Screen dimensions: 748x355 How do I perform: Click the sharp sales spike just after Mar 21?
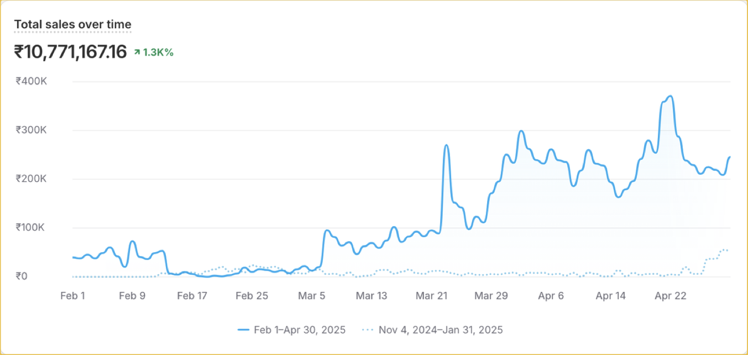tap(446, 145)
